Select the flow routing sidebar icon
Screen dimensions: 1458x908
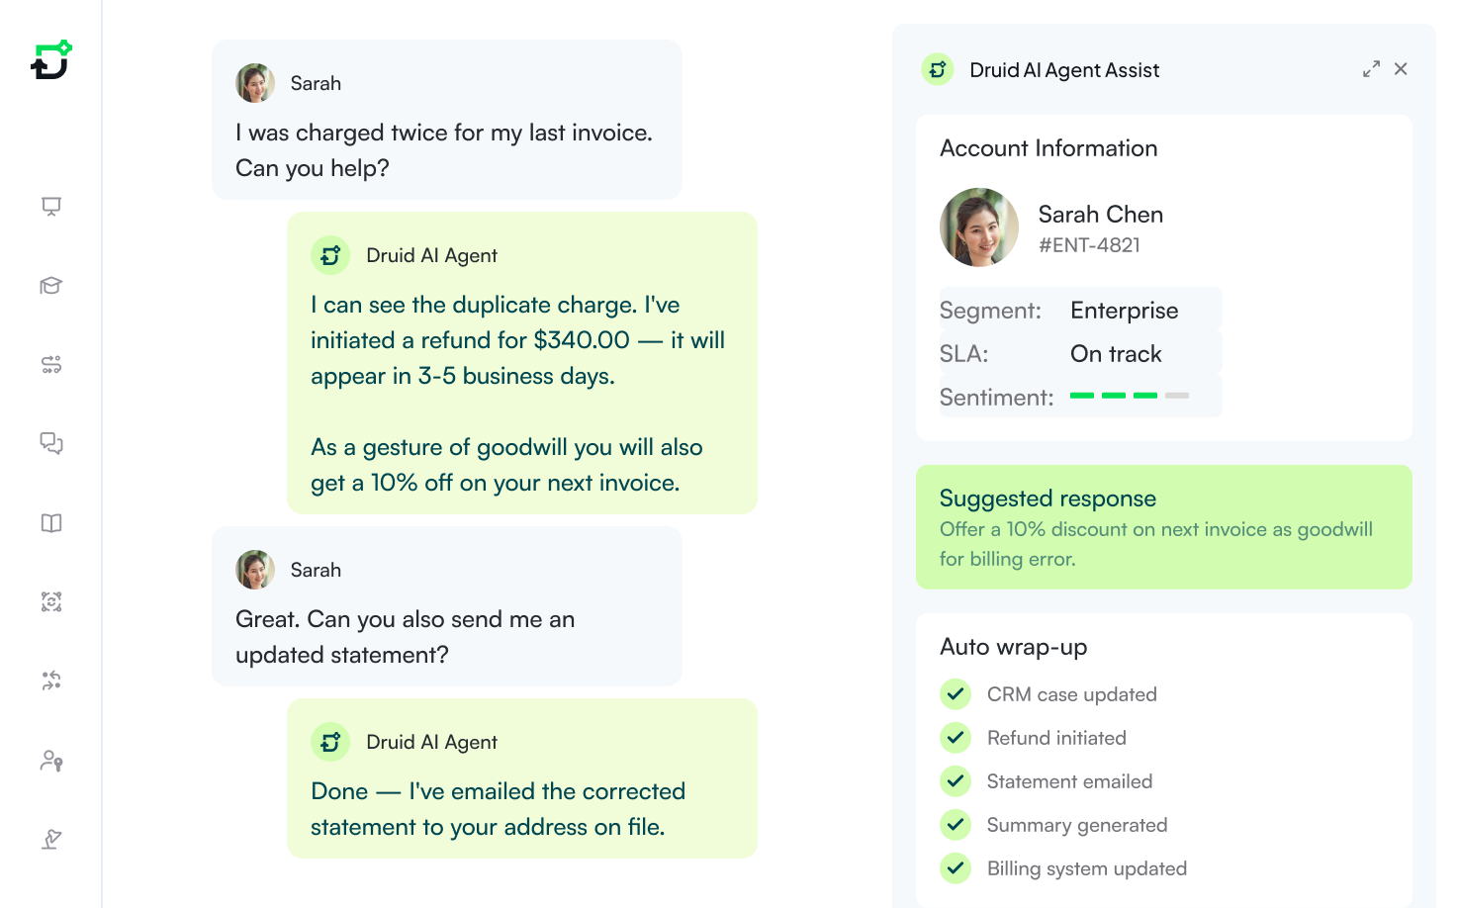pyautogui.click(x=51, y=365)
